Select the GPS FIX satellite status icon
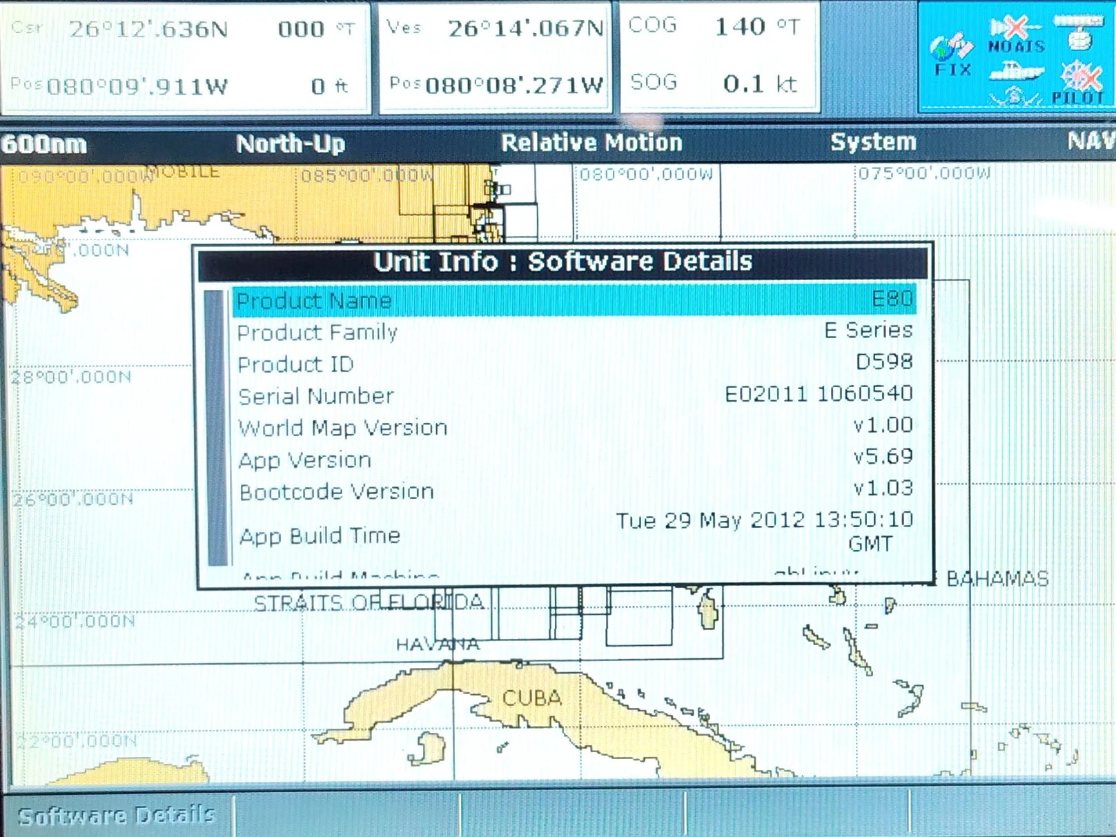 coord(952,56)
